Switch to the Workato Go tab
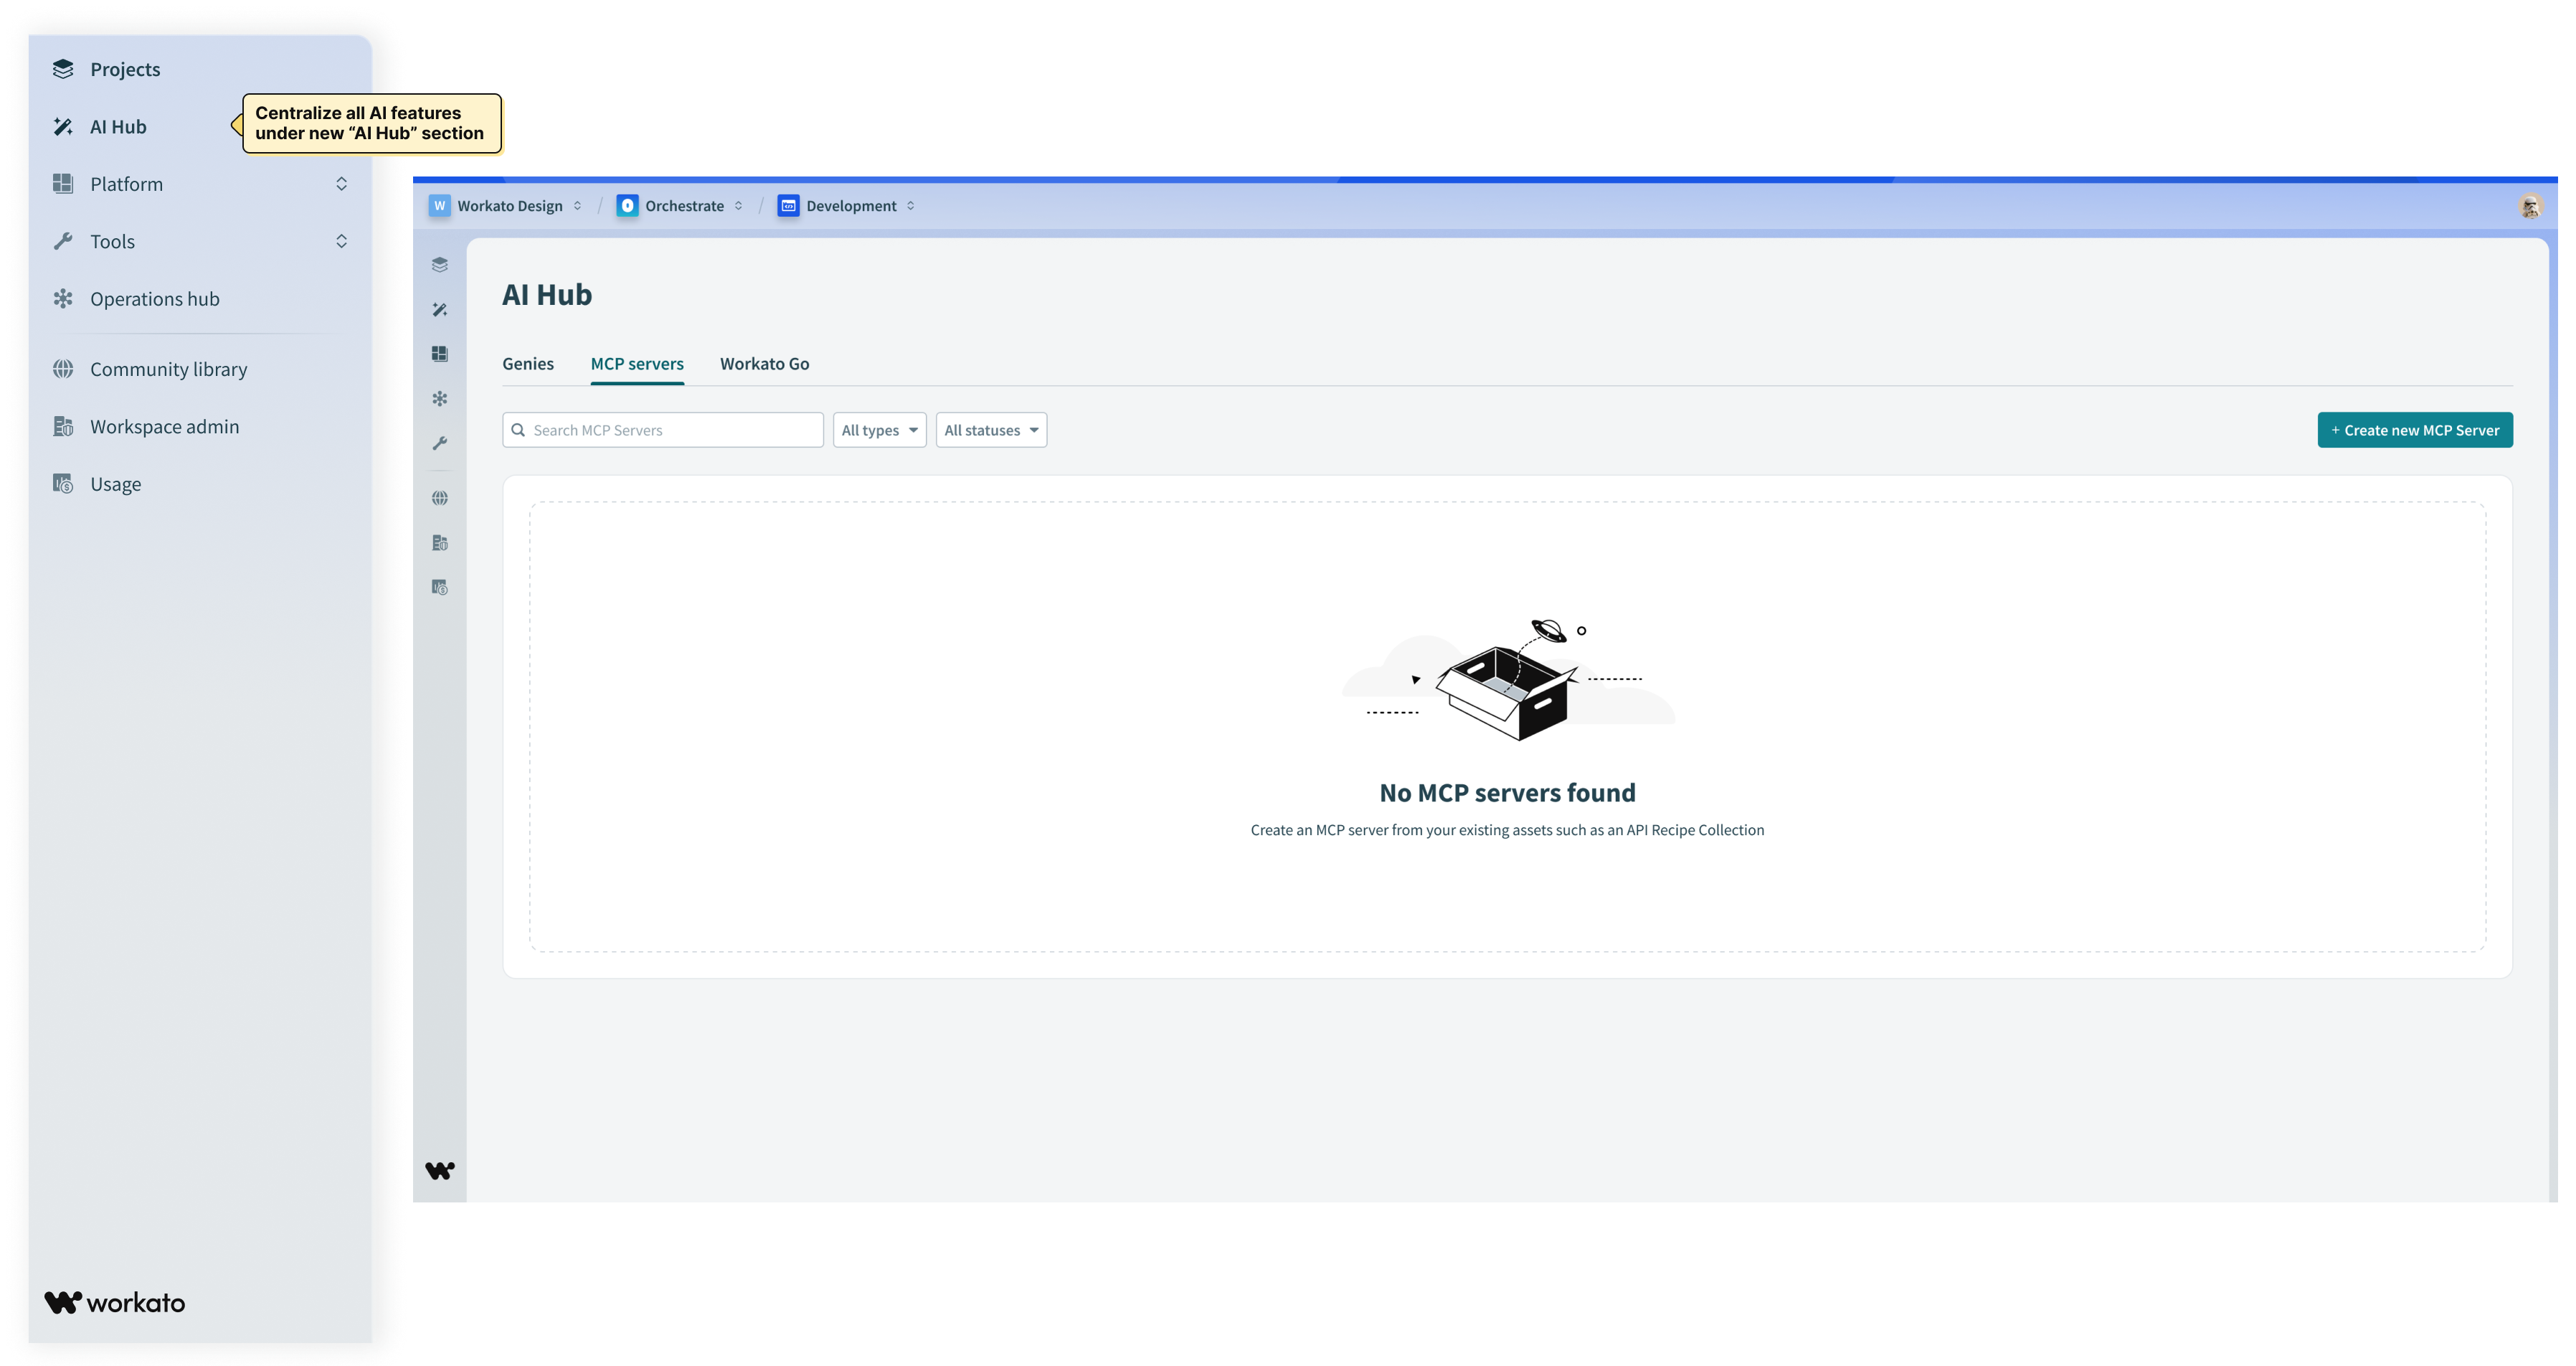The height and width of the screenshot is (1366, 2576). [x=764, y=364]
